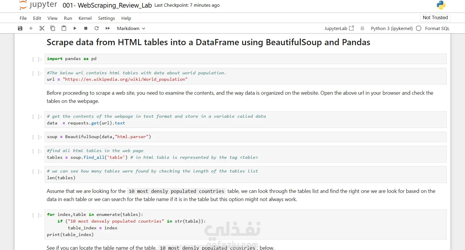Viewport: 465px width, 250px height.
Task: Click the Not Trusted button
Action: [x=435, y=17]
